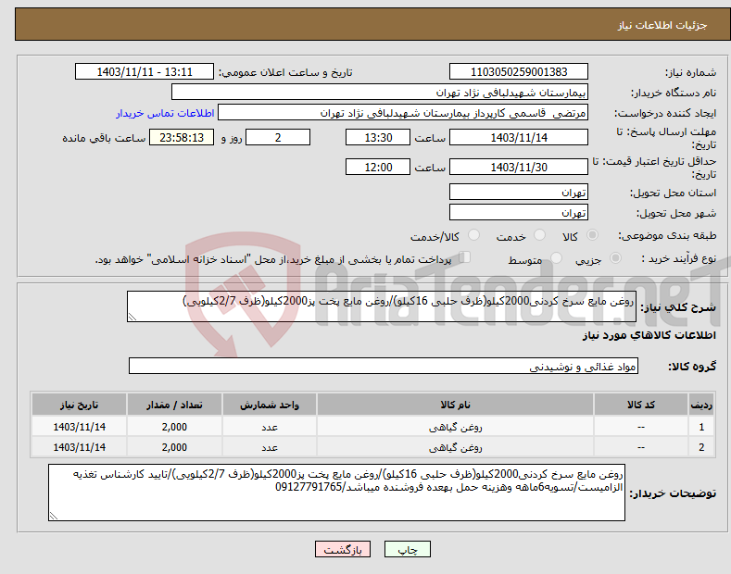Open اطلاعات تماس خریدار link
Screen dimensions: 731x574
[165, 113]
